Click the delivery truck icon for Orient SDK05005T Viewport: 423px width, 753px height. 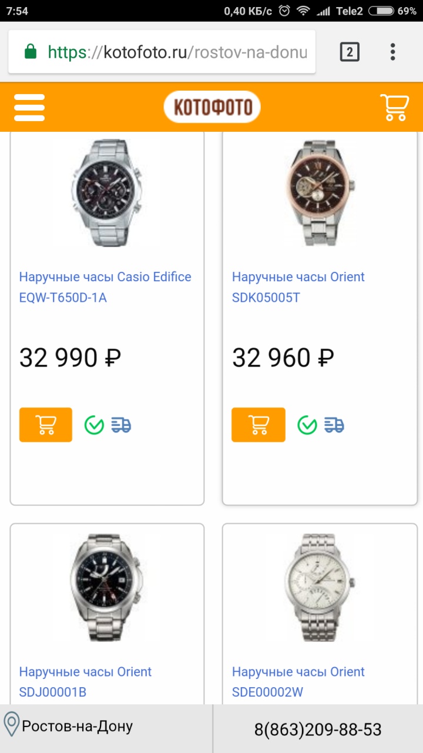click(x=334, y=425)
